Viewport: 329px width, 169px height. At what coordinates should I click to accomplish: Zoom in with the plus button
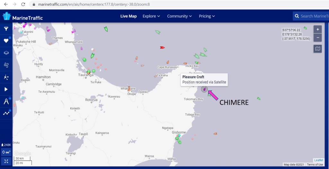click(317, 29)
